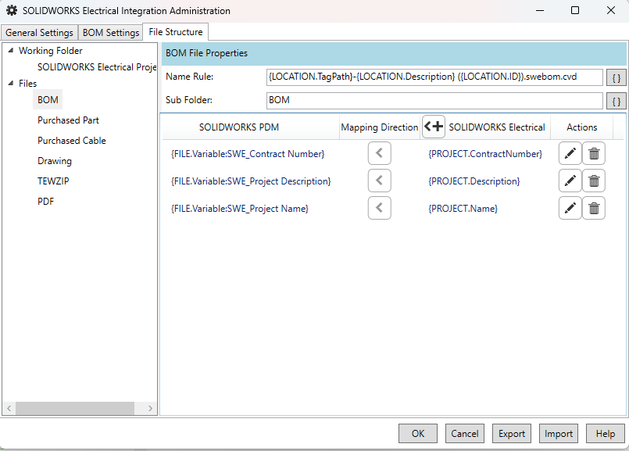Image resolution: width=629 pixels, height=451 pixels.
Task: Close the Integration Administration window
Action: click(x=610, y=10)
